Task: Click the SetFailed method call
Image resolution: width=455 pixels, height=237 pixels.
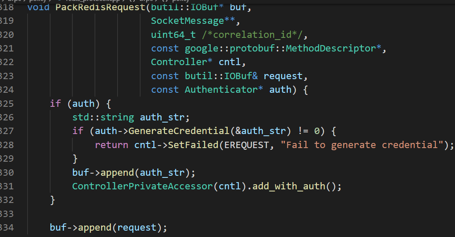Action: coord(193,145)
